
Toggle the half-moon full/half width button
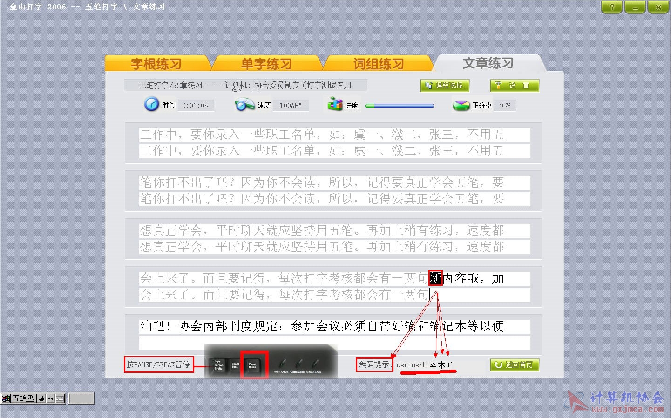pos(41,398)
